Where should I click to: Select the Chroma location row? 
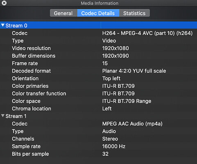click(98, 109)
